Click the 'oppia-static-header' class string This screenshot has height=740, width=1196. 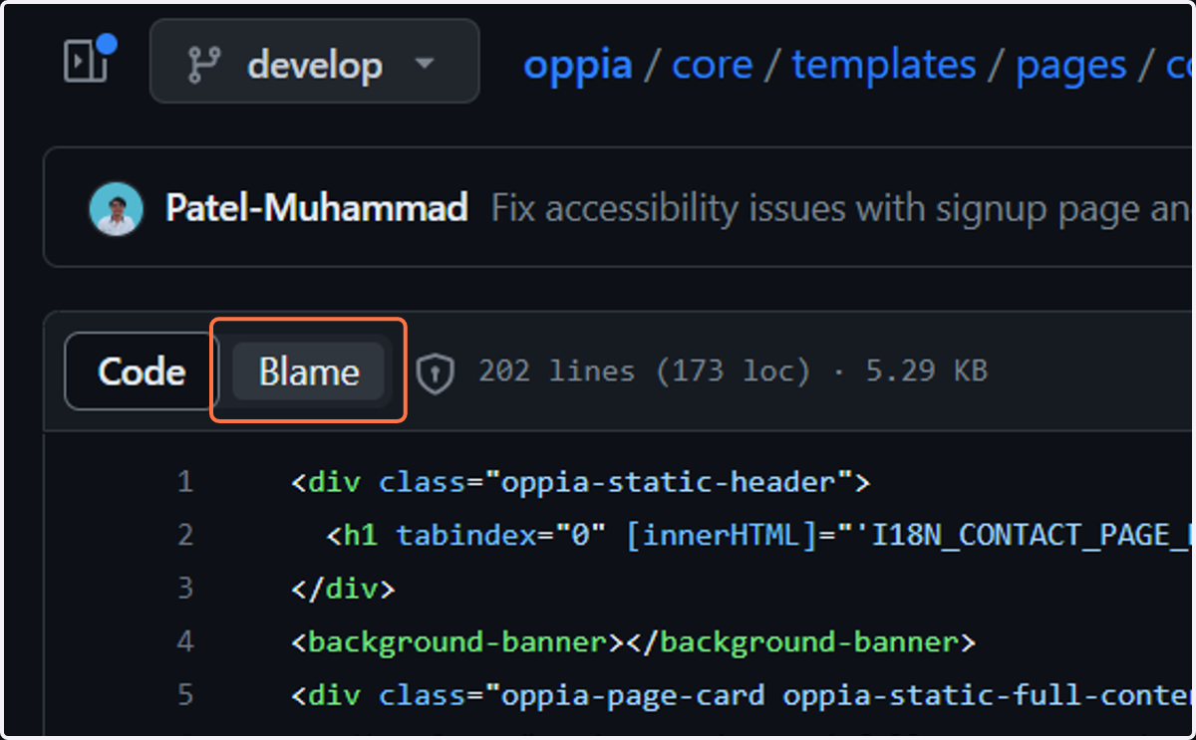[x=668, y=483]
